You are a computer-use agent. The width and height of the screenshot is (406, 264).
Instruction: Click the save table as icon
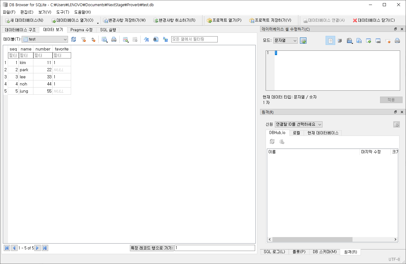point(104,39)
